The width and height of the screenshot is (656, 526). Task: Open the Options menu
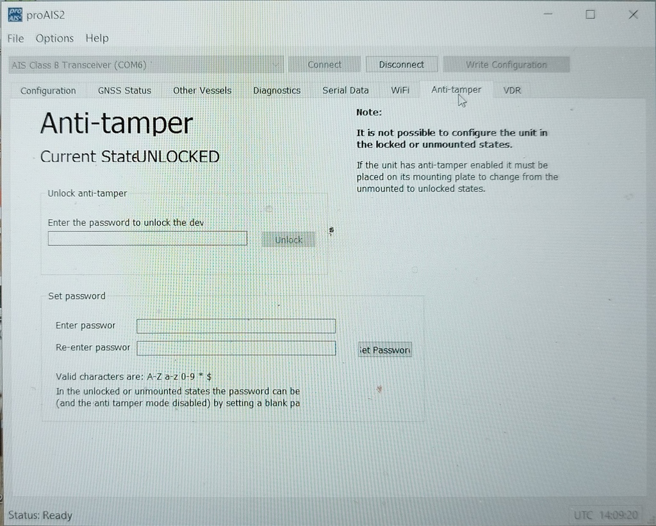(x=54, y=38)
